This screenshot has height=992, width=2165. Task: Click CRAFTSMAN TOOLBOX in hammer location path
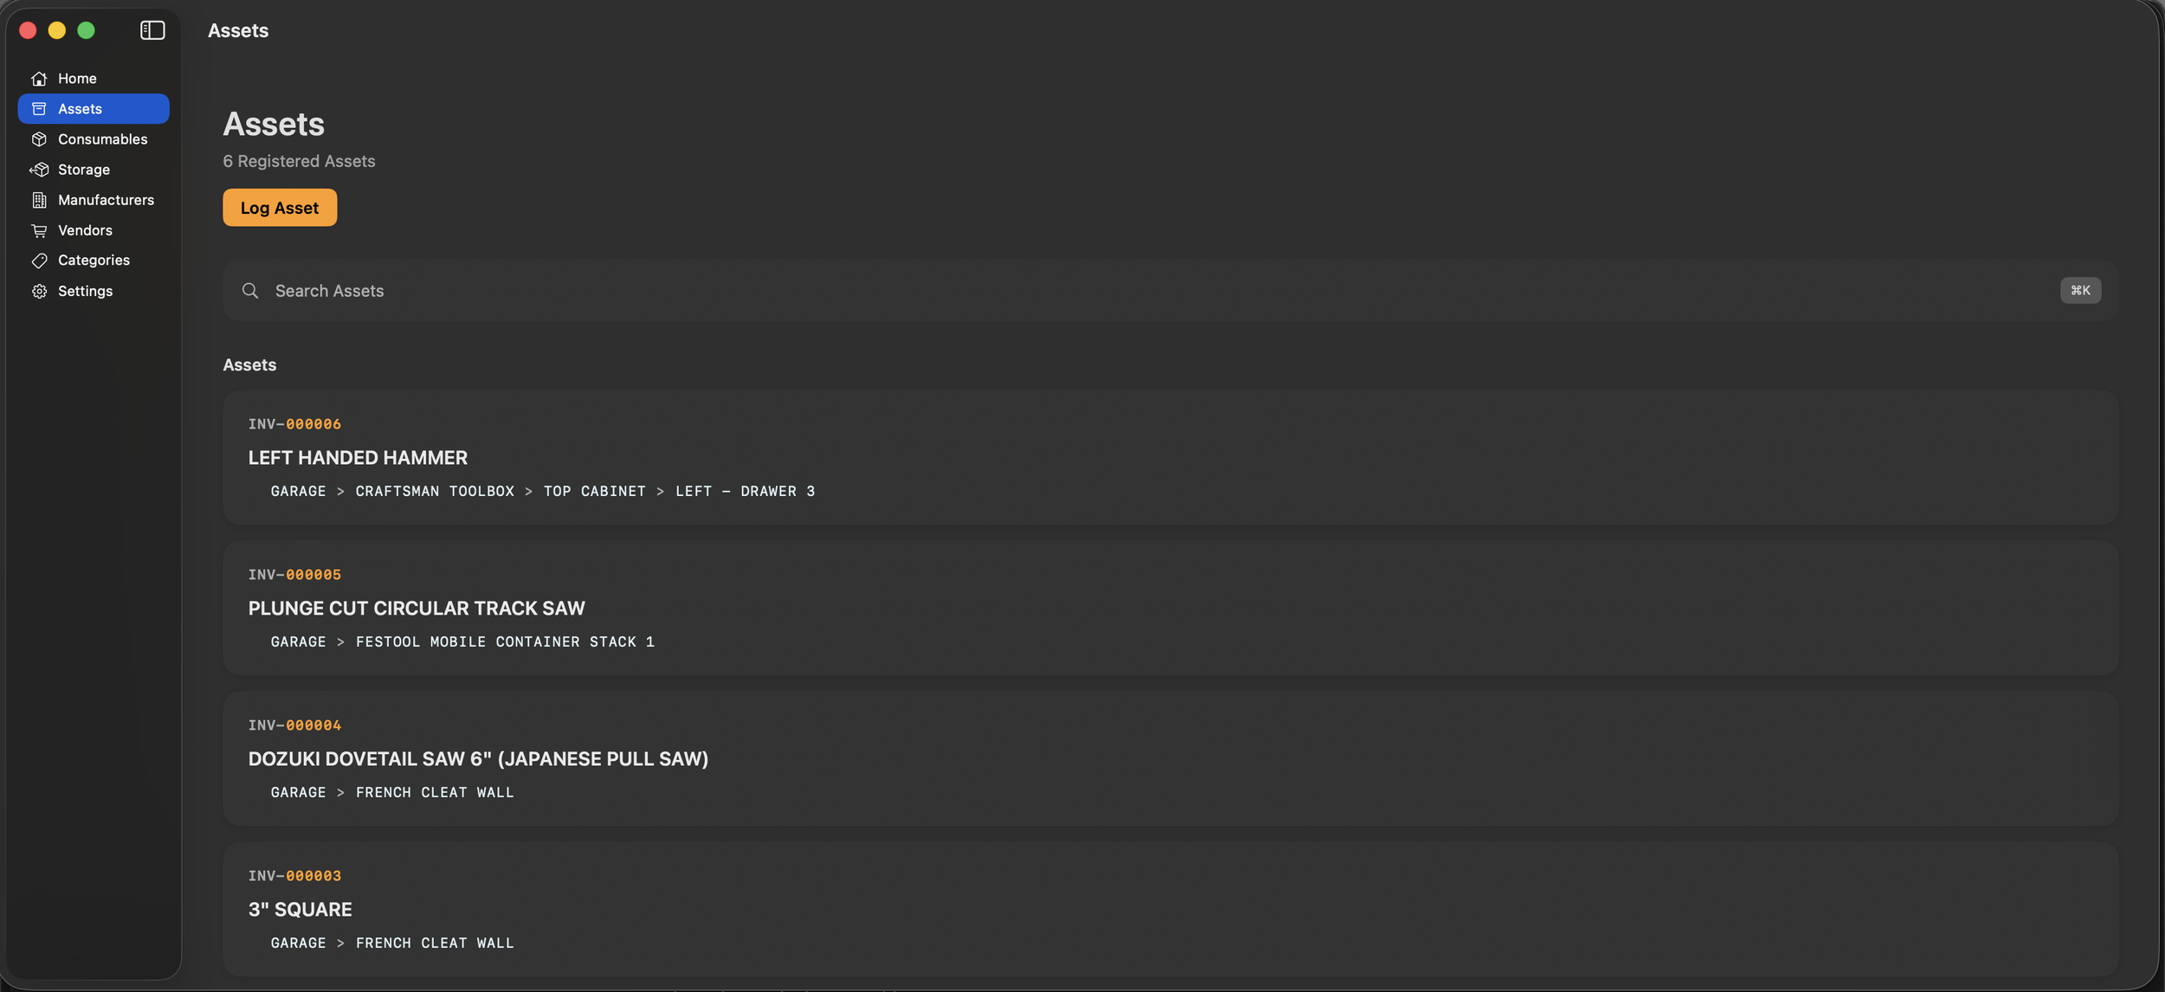click(435, 491)
